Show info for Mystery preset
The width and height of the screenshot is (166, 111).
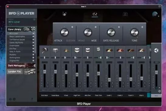(x=33, y=55)
